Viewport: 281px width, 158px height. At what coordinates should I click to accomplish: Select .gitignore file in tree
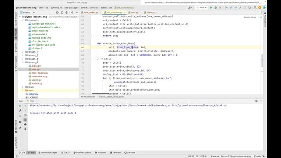click(x=33, y=94)
